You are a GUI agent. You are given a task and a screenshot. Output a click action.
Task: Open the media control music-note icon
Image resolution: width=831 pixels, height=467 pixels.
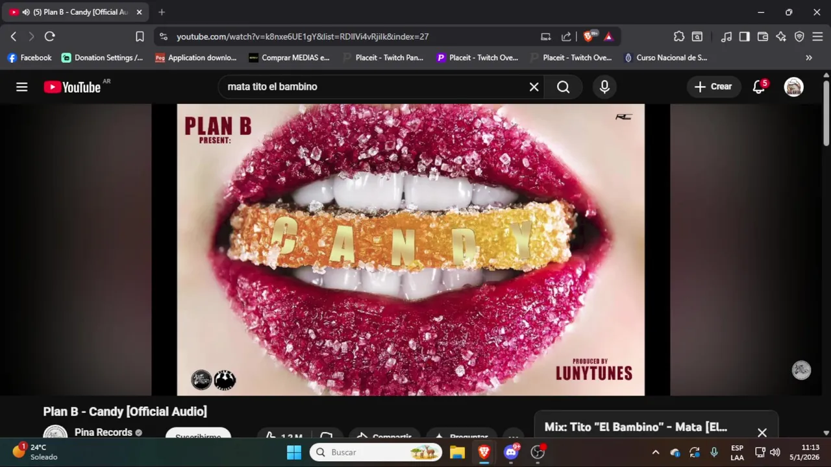pyautogui.click(x=726, y=37)
